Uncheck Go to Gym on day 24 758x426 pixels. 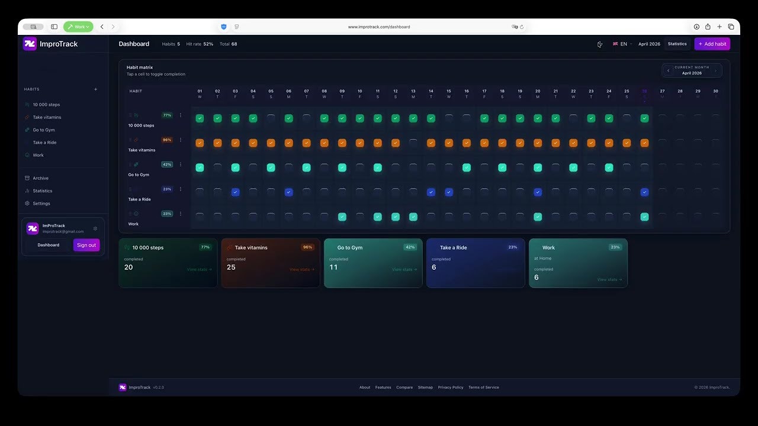609,167
